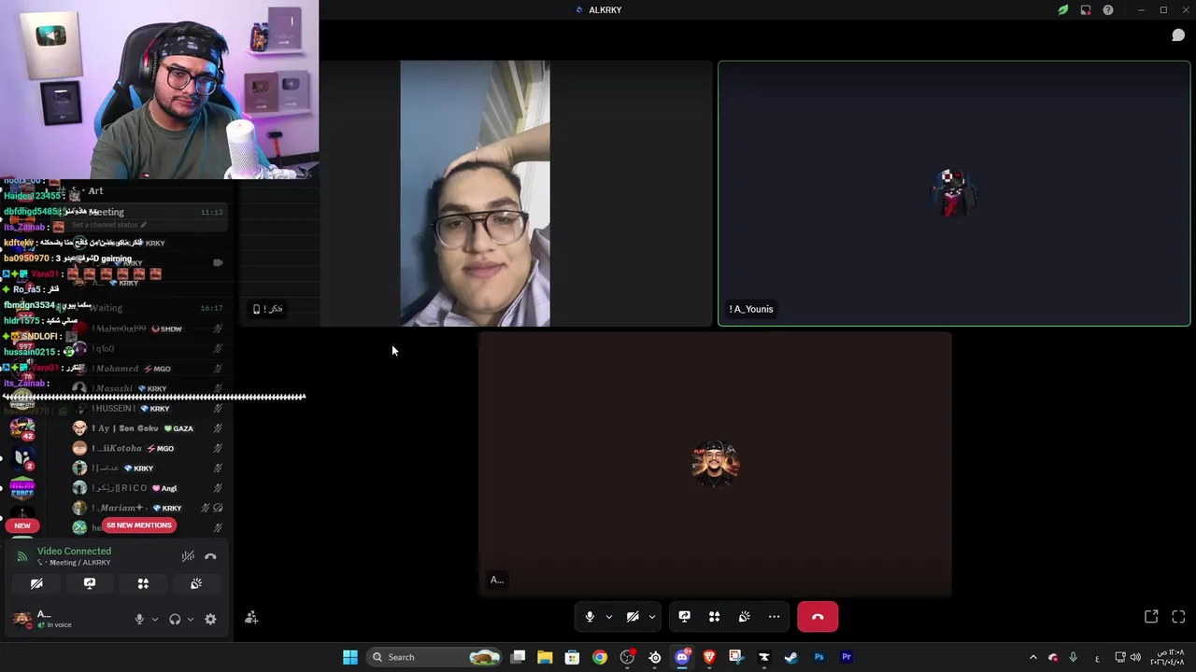Open more options ellipsis in call bar
Viewport: 1196px width, 672px height.
click(x=774, y=617)
